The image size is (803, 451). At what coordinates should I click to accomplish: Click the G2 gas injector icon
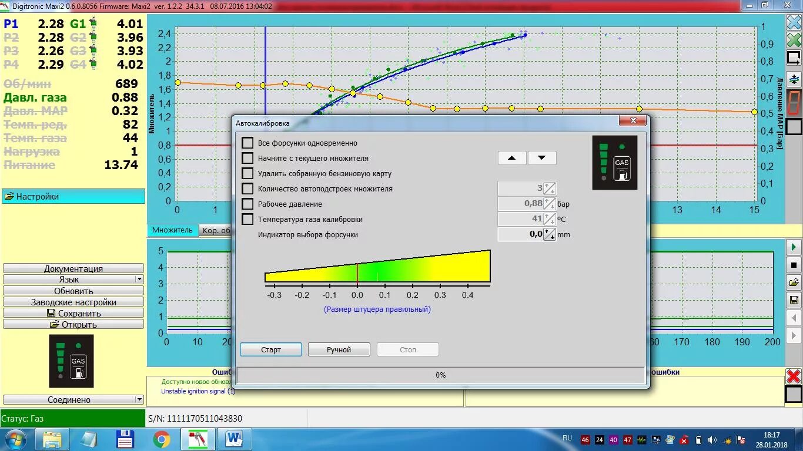(93, 38)
